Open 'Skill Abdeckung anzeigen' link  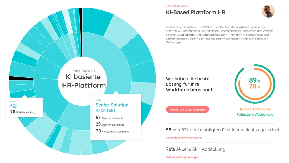(182, 157)
